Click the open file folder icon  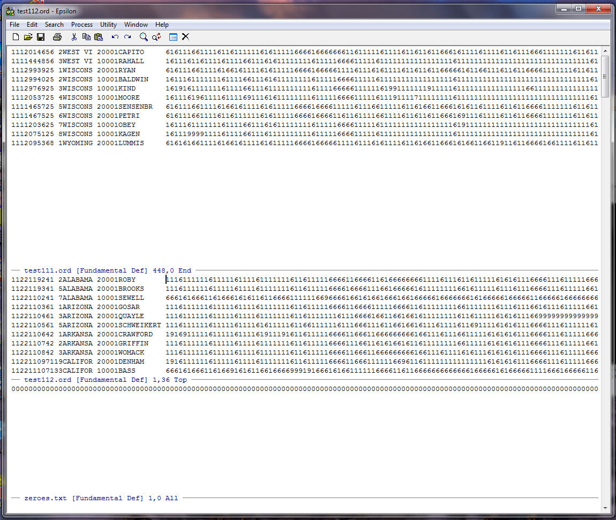[28, 37]
